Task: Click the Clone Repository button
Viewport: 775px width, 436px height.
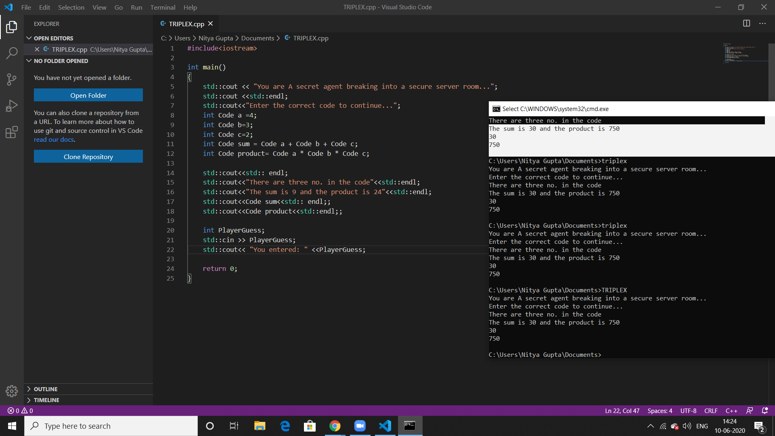Action: (x=88, y=157)
